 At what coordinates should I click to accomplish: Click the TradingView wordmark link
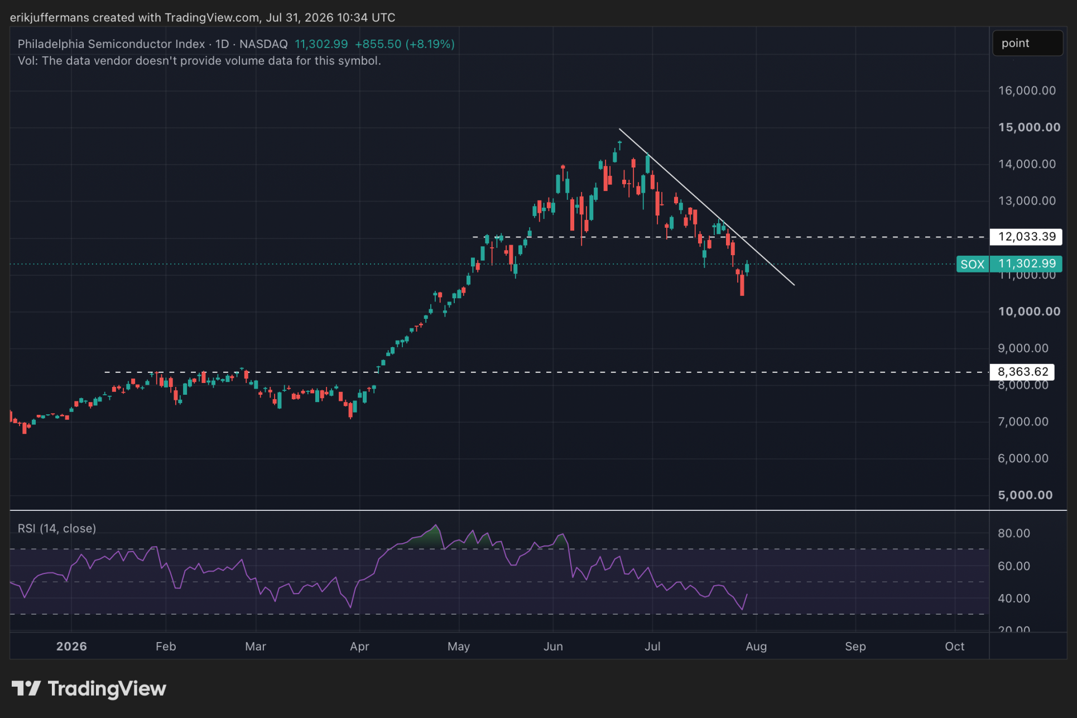[x=107, y=688]
